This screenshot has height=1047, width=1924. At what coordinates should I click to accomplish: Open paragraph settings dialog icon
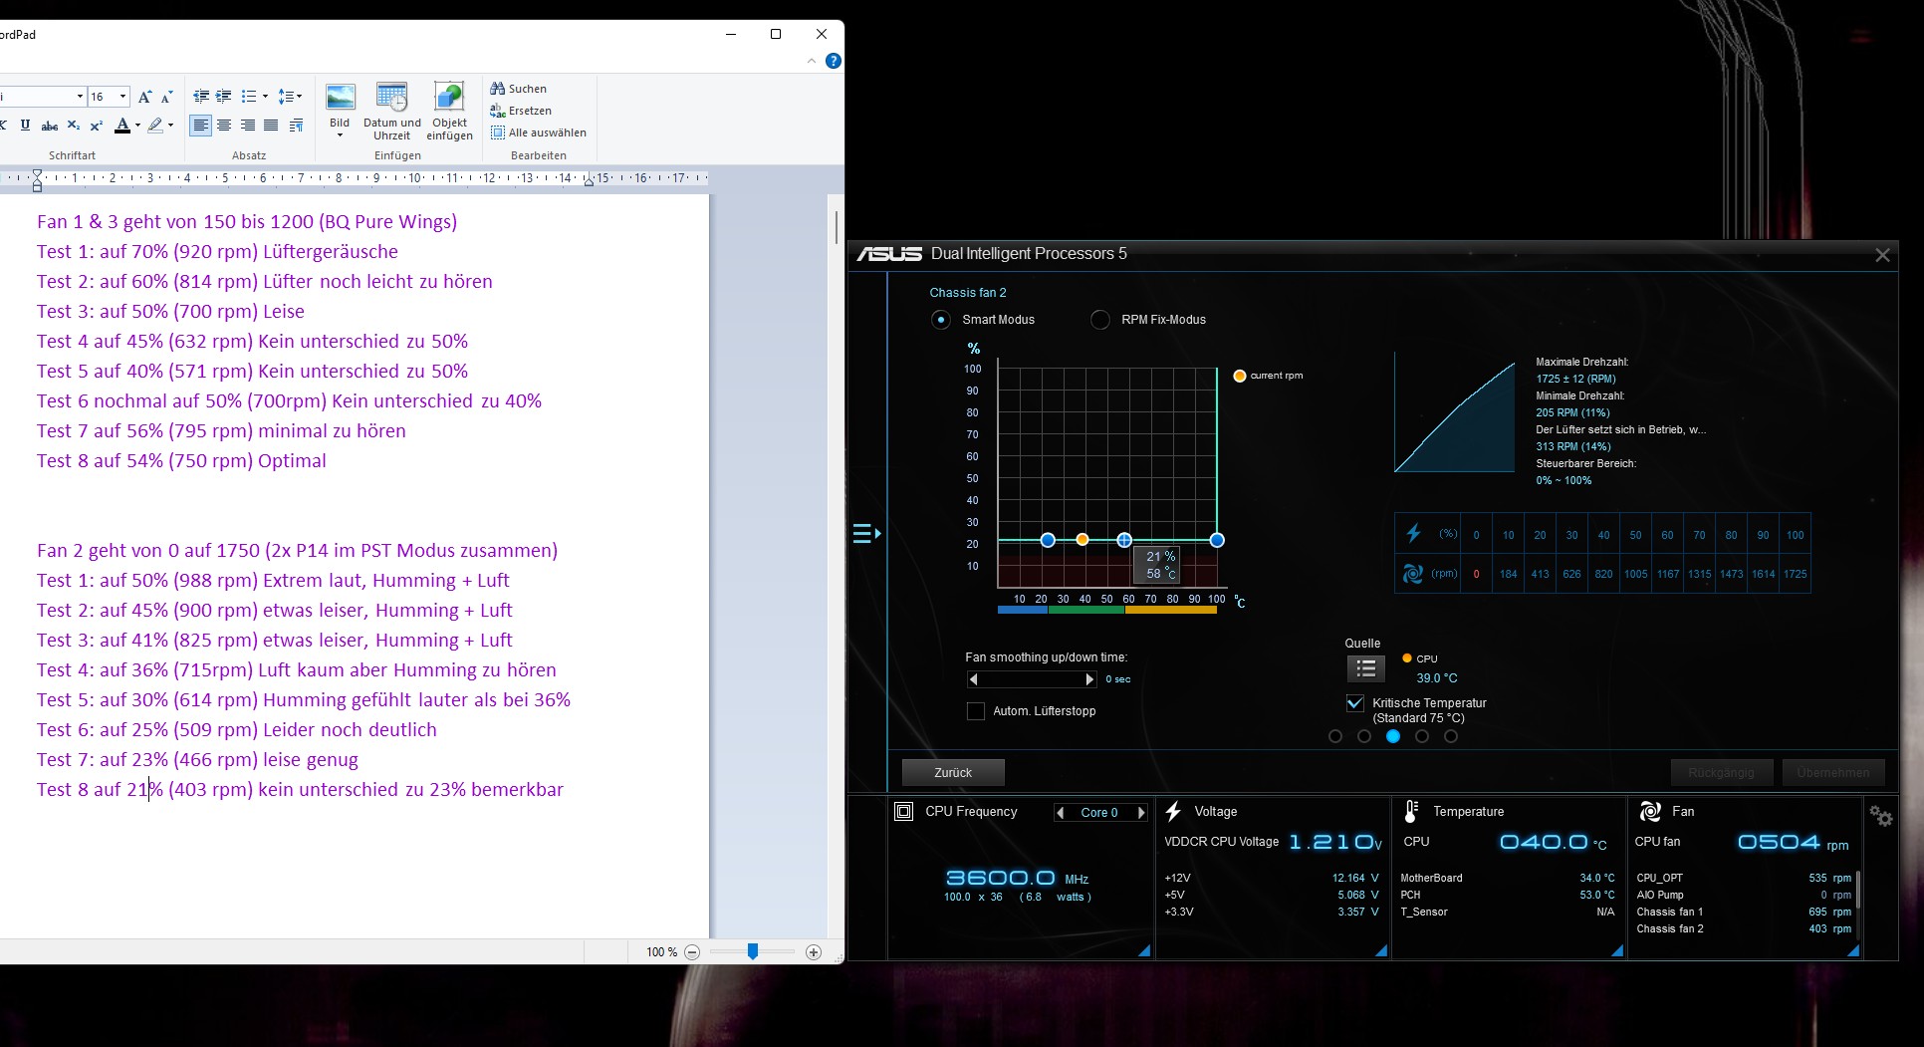pos(296,126)
